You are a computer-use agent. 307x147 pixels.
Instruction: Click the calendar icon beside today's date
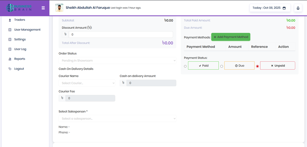tap(284, 8)
